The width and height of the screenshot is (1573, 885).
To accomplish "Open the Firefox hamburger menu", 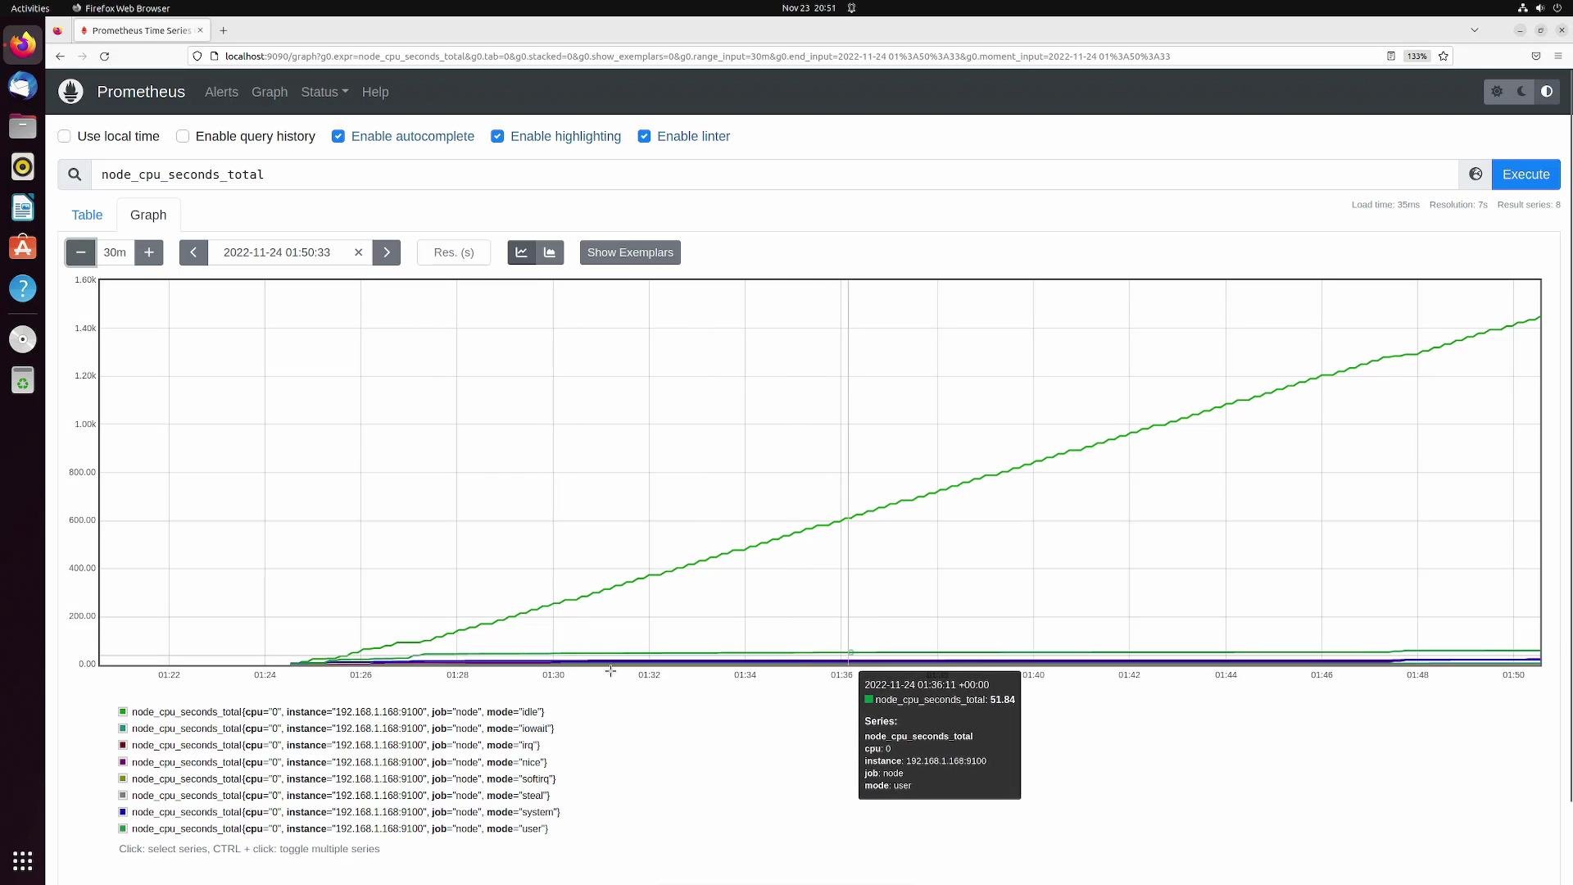I will tap(1558, 57).
